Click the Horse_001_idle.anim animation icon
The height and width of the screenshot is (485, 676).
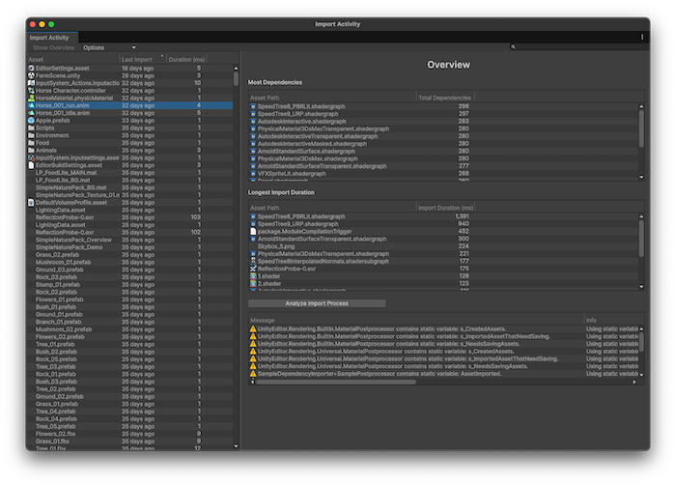tap(31, 113)
